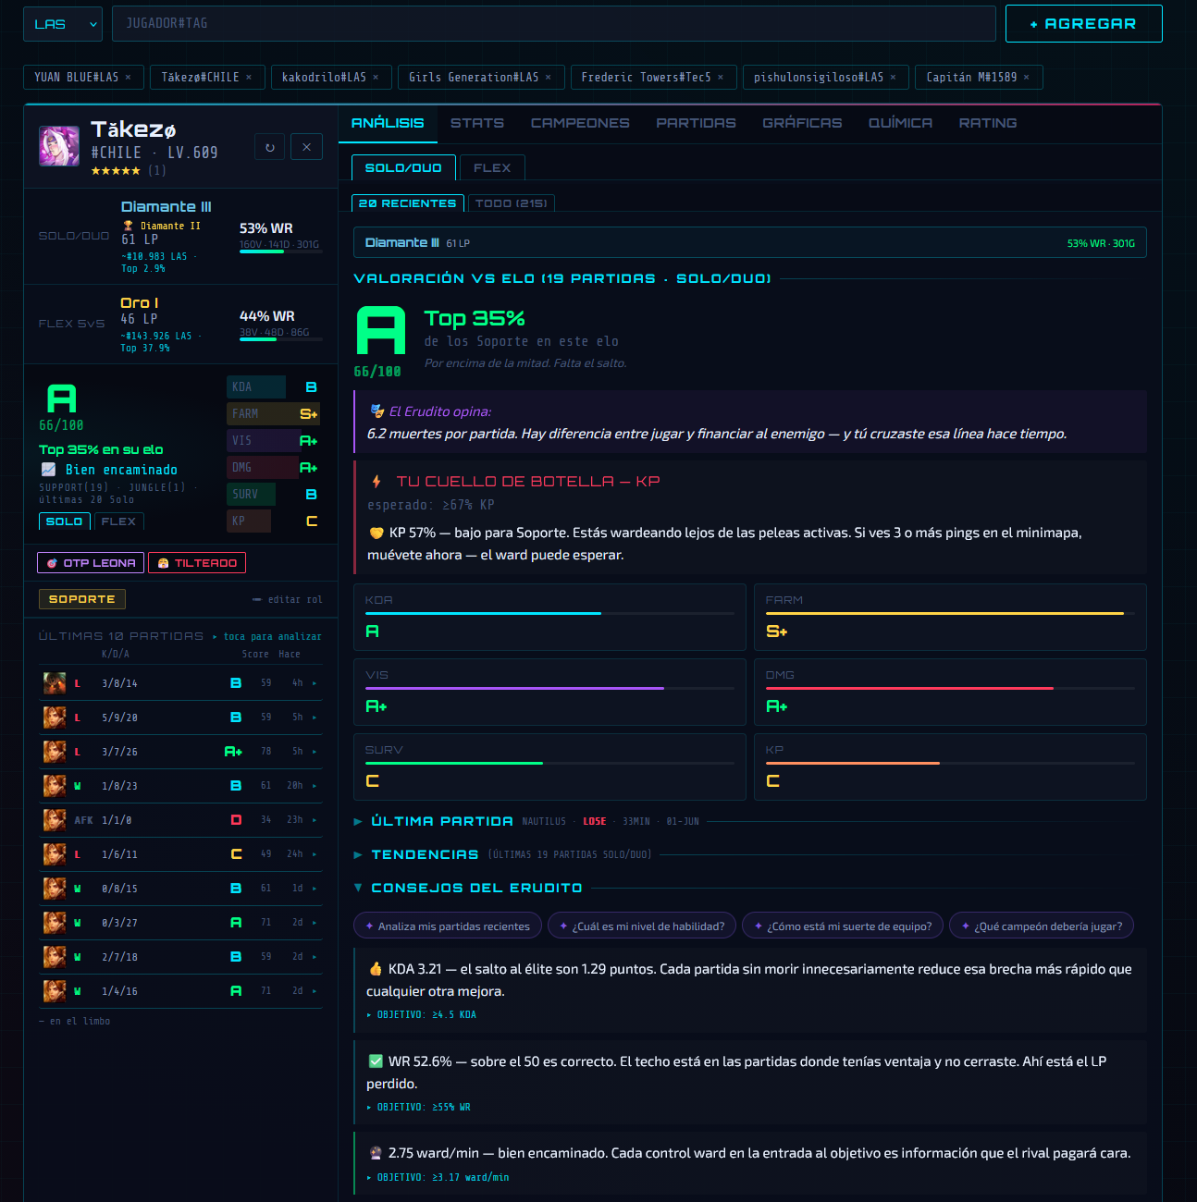Click the sidebar FARM S+ stat row
This screenshot has height=1202, width=1197.
click(274, 413)
